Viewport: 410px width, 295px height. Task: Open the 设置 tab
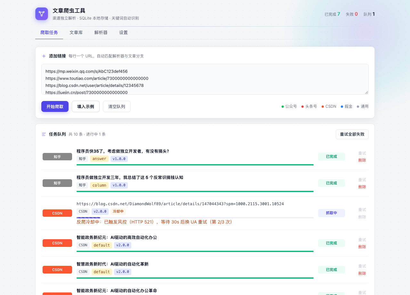123,32
